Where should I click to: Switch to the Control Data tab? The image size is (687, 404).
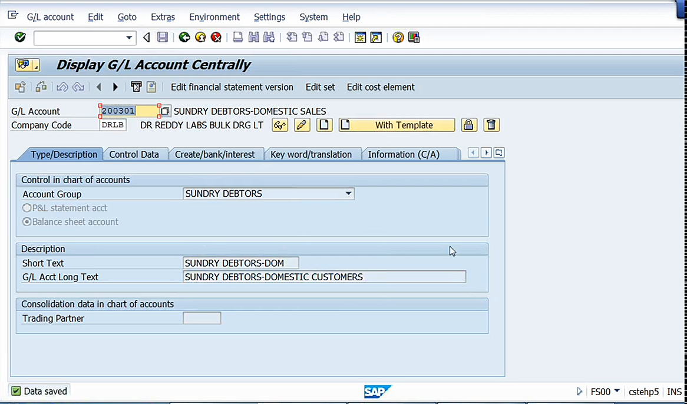coord(134,154)
